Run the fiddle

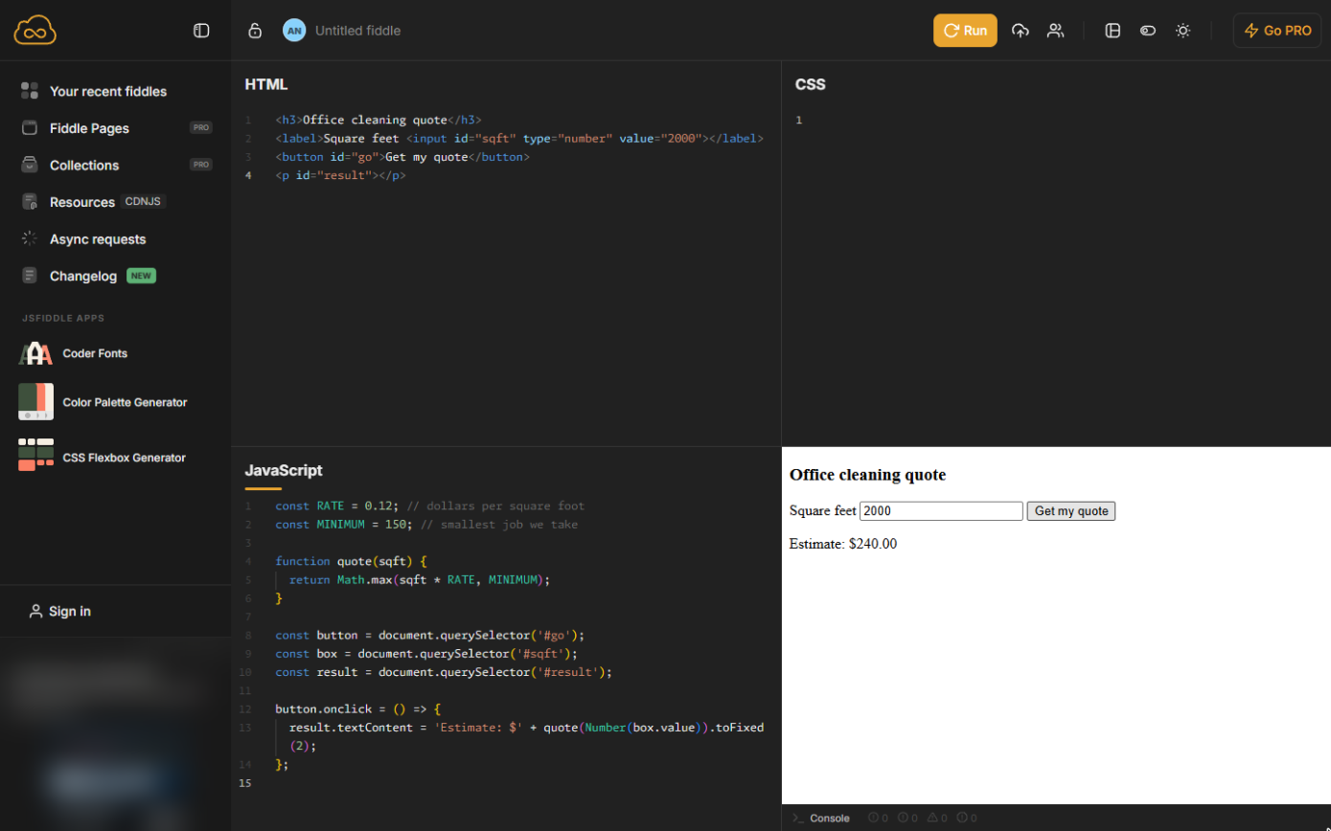[965, 31]
